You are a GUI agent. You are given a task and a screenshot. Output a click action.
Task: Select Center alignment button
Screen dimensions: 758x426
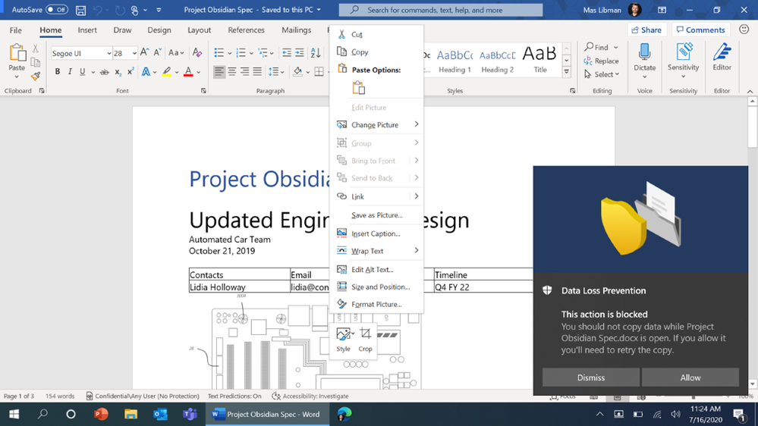pos(232,72)
